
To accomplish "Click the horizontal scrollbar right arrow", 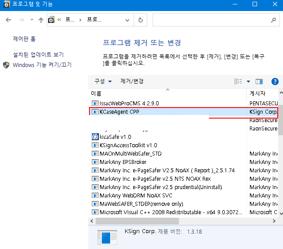I will coord(274,221).
